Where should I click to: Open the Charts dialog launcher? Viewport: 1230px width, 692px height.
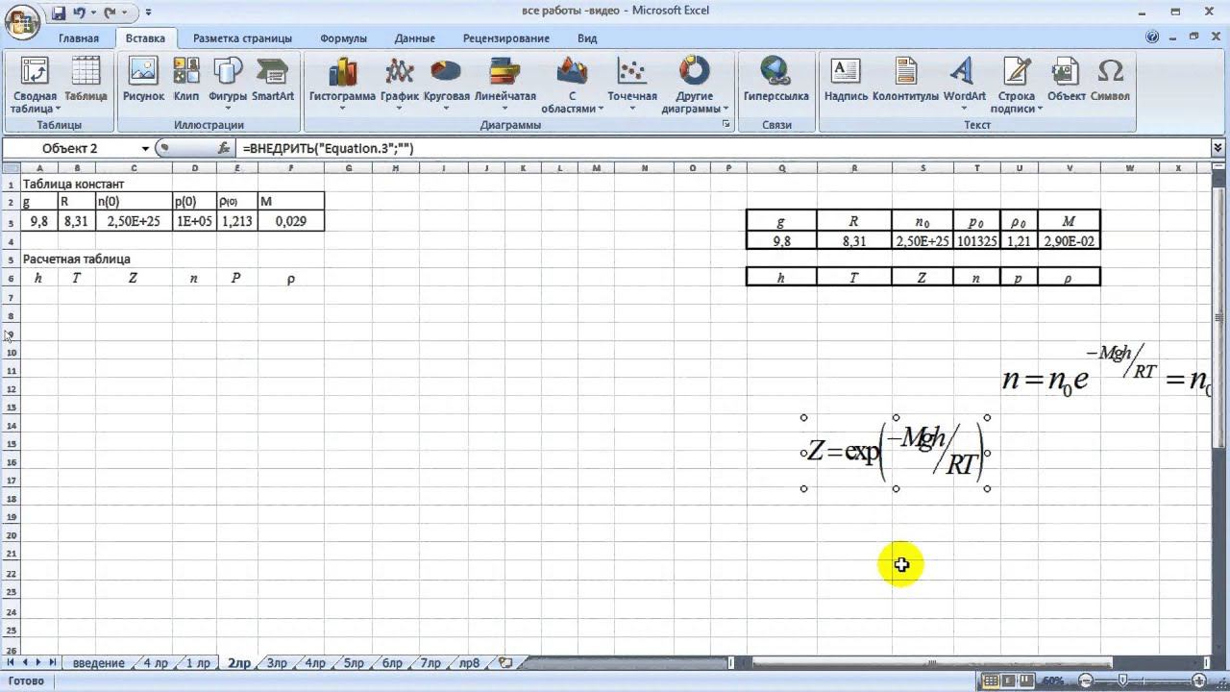726,125
